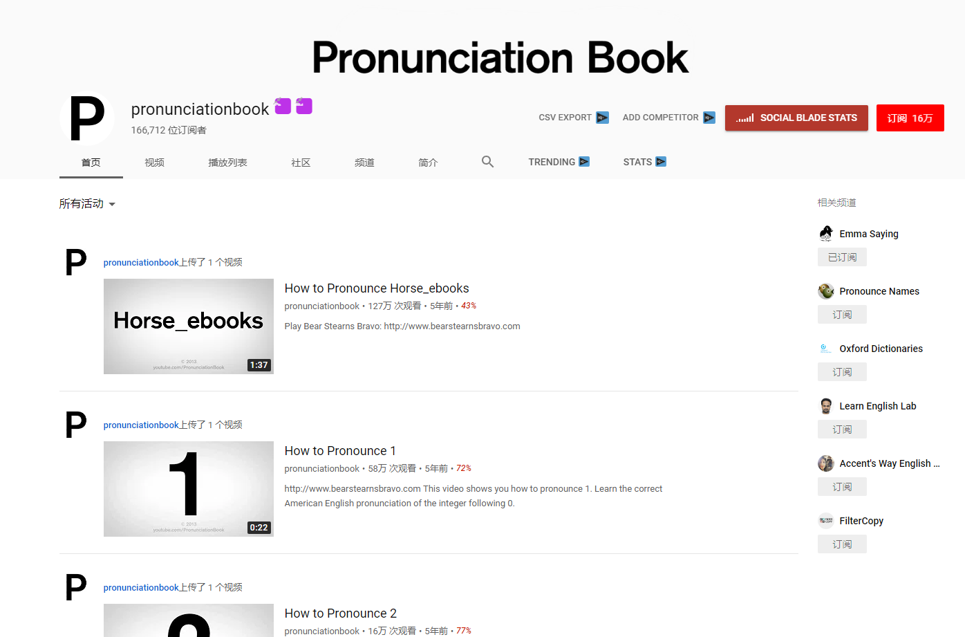Click Oxford Dictionaries related channel name
Image resolution: width=965 pixels, height=637 pixels.
881,349
